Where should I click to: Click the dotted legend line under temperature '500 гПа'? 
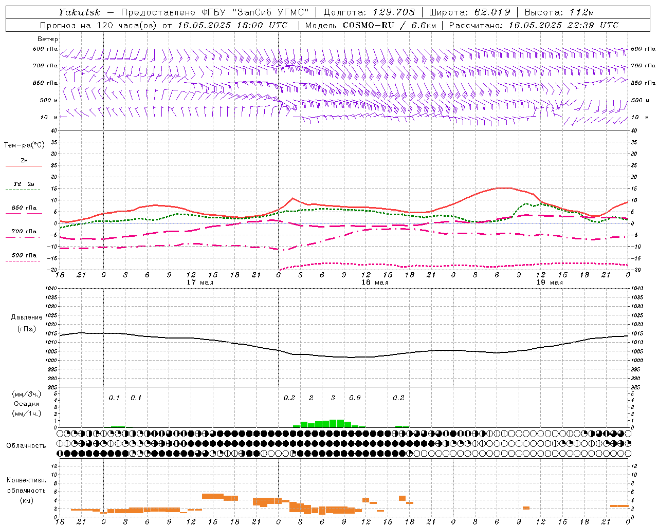point(24,261)
